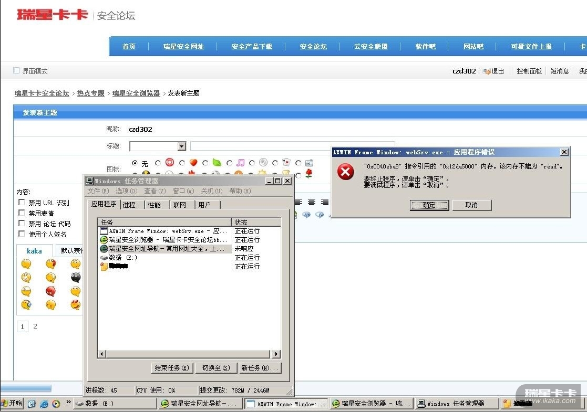Check 禁用 论坛 代码 checkbox
The height and width of the screenshot is (412, 587).
pyautogui.click(x=22, y=223)
